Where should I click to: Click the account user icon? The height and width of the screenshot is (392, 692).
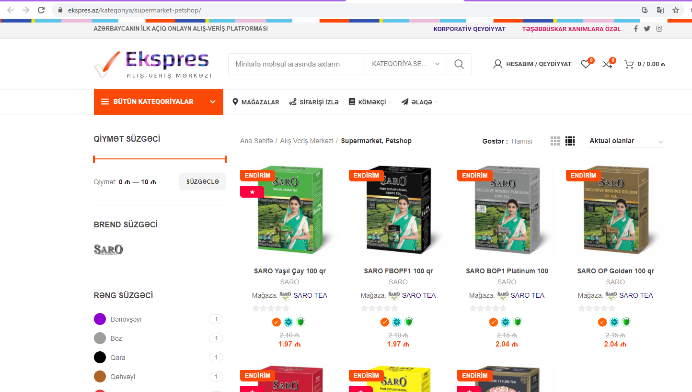498,64
